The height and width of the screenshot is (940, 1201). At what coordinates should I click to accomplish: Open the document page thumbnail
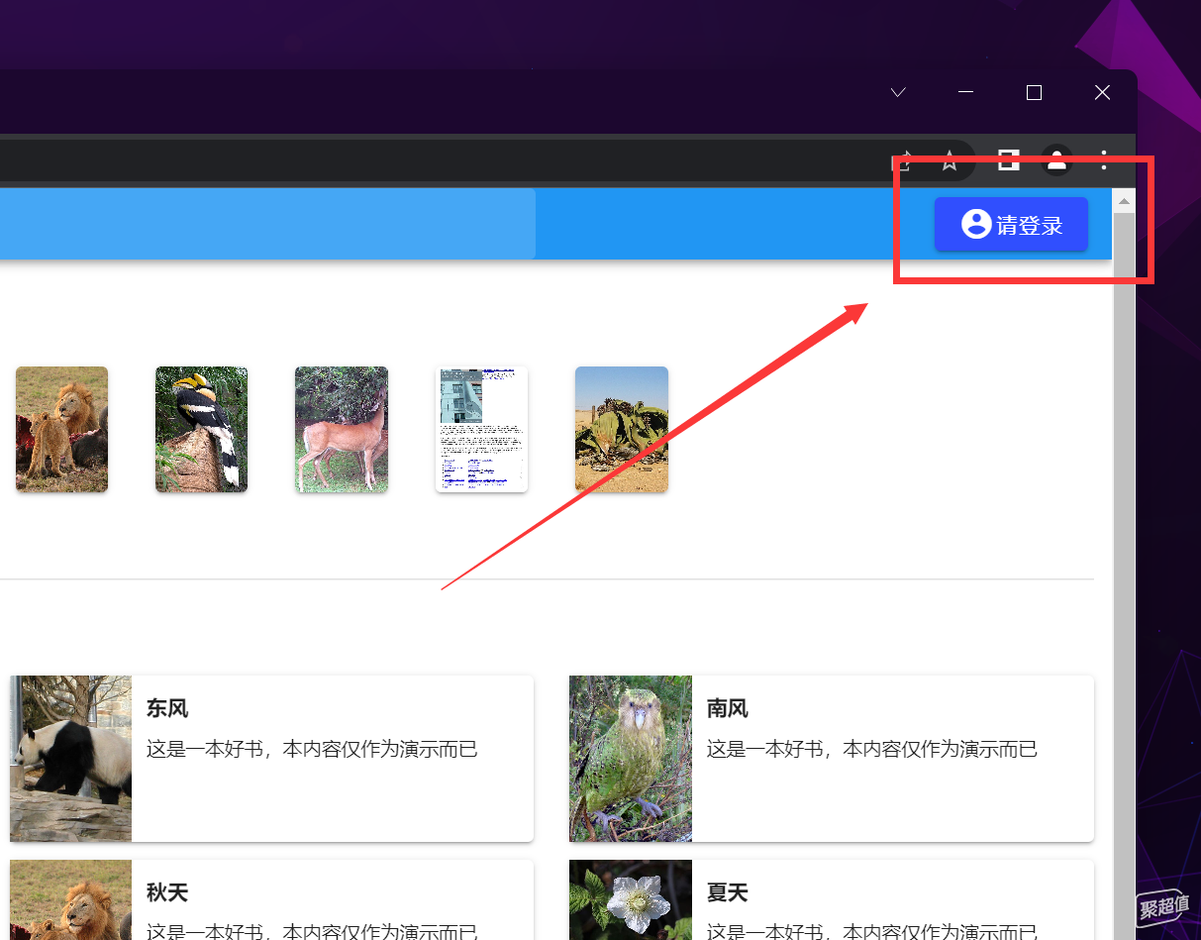pyautogui.click(x=481, y=429)
